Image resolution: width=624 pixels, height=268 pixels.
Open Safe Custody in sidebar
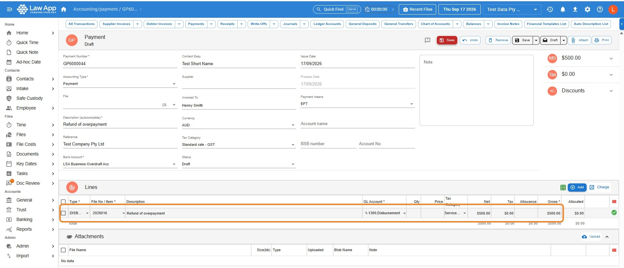pos(29,98)
